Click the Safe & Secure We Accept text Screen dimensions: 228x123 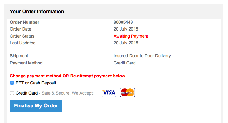click(68, 93)
